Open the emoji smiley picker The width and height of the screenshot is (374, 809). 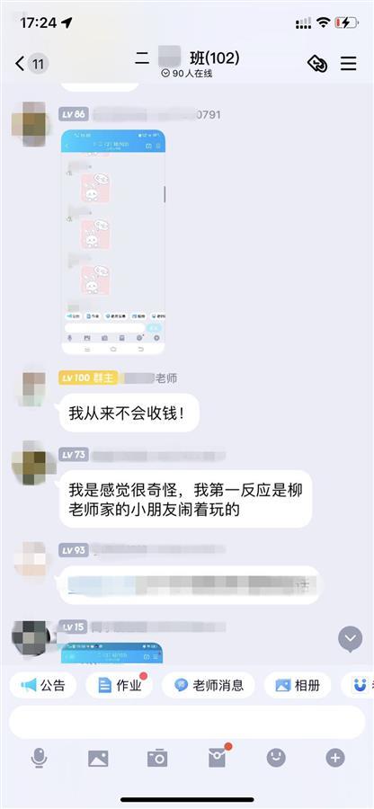tap(277, 758)
